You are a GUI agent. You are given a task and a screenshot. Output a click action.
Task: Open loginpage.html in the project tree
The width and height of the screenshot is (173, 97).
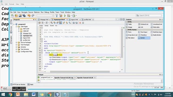pyautogui.click(x=28, y=36)
